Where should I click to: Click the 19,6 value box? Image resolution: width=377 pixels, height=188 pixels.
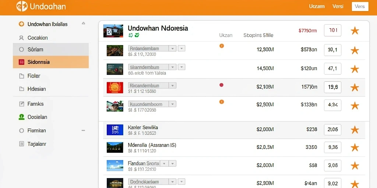pos(332,87)
